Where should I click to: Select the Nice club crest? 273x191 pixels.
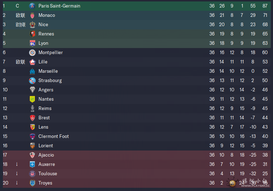click(x=32, y=25)
